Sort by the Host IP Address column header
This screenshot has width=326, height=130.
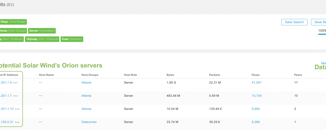[x=9, y=75]
